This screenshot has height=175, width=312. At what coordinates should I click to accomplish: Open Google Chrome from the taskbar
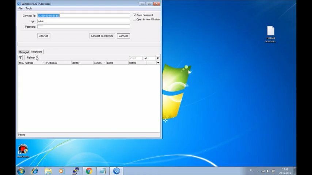(89, 171)
